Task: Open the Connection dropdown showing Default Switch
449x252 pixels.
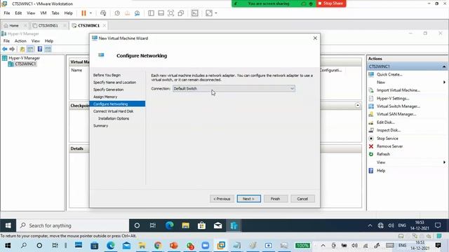Action: pyautogui.click(x=234, y=89)
